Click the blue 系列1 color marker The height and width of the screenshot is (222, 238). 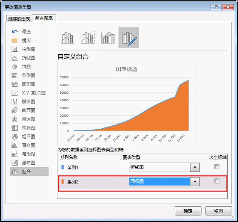(x=62, y=167)
